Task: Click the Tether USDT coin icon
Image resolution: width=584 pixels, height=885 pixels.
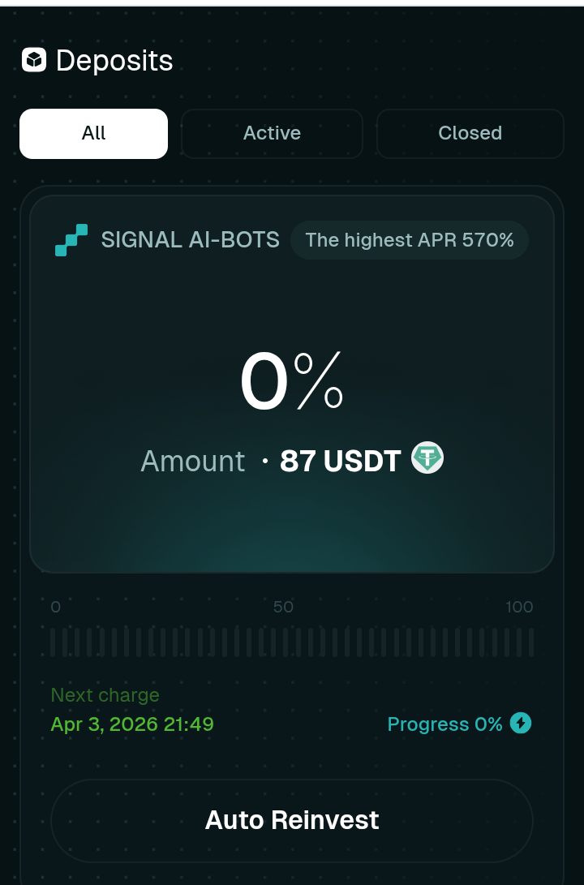Action: click(x=427, y=458)
